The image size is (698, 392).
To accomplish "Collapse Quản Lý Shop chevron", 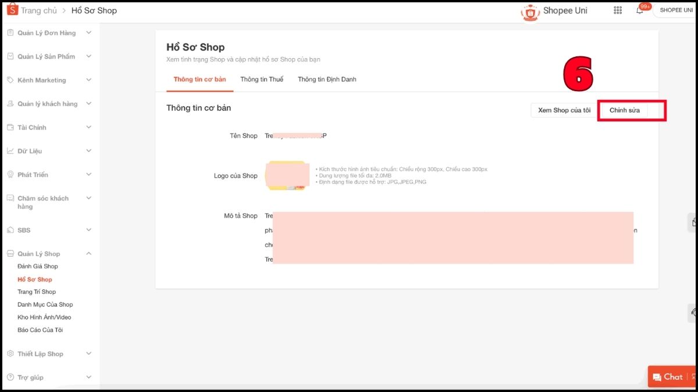I will (x=89, y=253).
